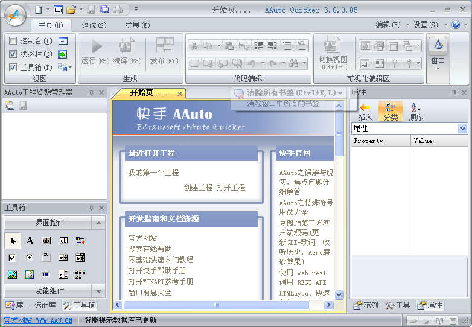Screen dimensions: 472x327
Task: Click the 创建工程 link
Action: pyautogui.click(x=198, y=188)
